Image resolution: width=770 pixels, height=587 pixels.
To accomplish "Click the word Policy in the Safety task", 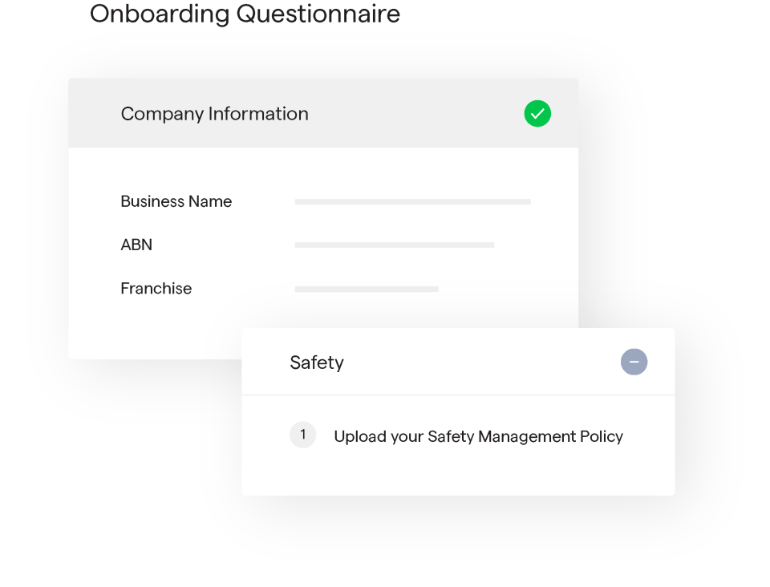I will point(601,436).
